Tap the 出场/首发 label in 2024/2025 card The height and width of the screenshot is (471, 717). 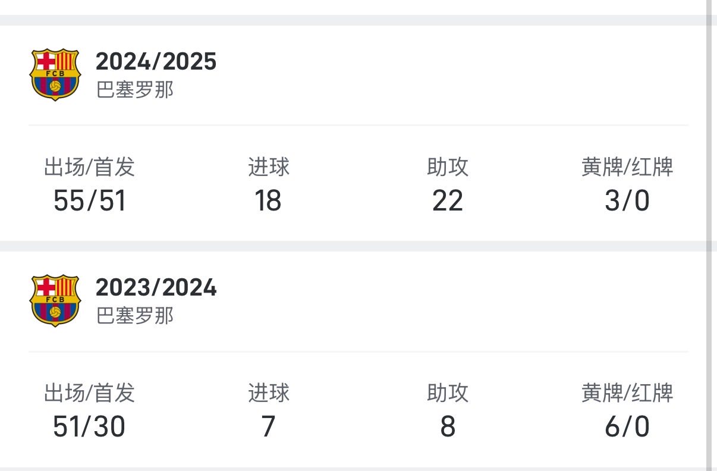(x=90, y=167)
